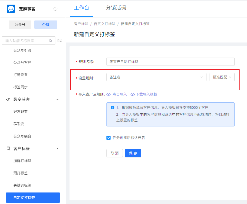This screenshot has height=204, width=247.
Task: Open 公众号客户 menu item
Action: pos(22,62)
